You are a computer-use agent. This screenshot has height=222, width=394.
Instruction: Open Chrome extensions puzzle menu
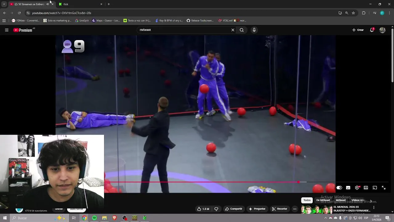[364, 13]
